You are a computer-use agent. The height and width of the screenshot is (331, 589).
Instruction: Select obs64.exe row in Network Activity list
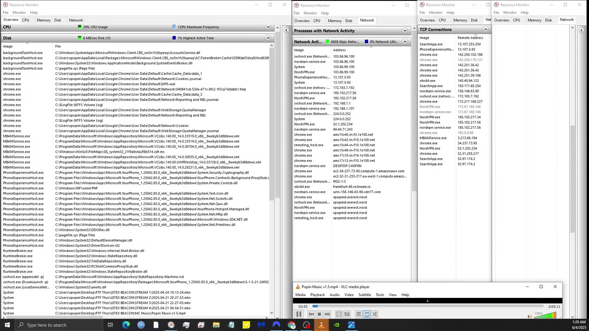pyautogui.click(x=351, y=187)
